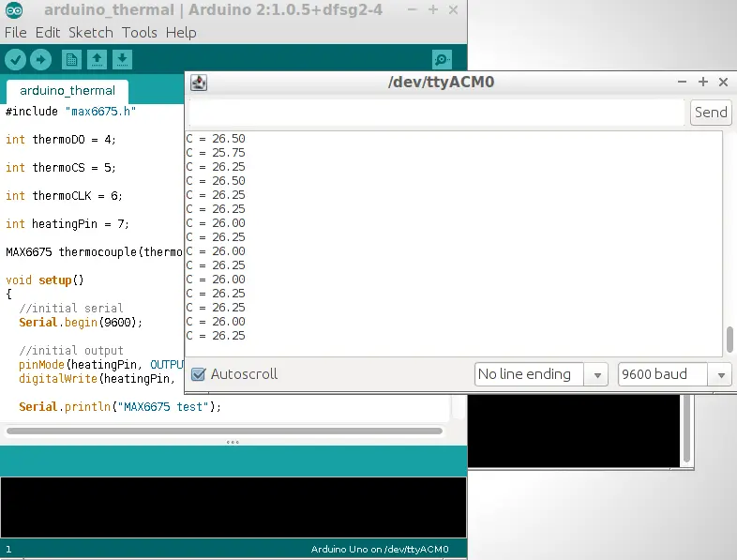Click the serial monitor window Java icon
Screen dimensions: 737x560
point(199,83)
